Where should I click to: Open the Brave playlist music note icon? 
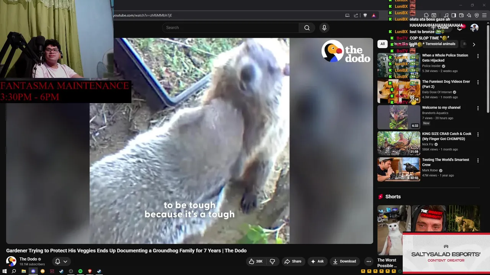446,15
